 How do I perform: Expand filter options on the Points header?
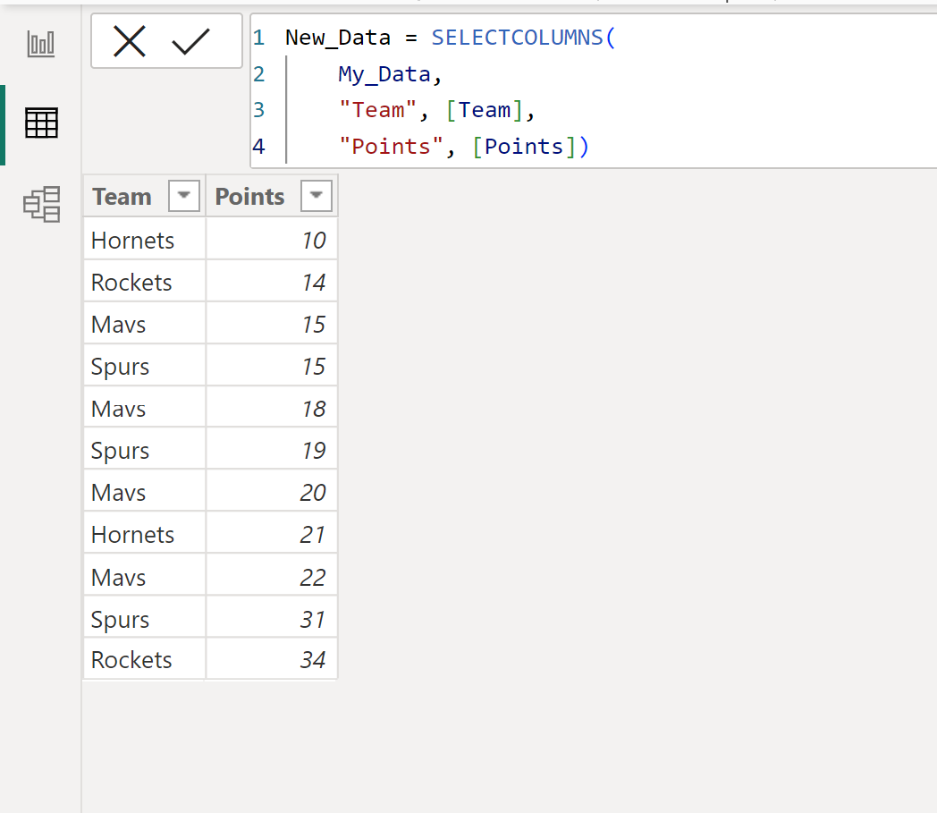(x=317, y=195)
